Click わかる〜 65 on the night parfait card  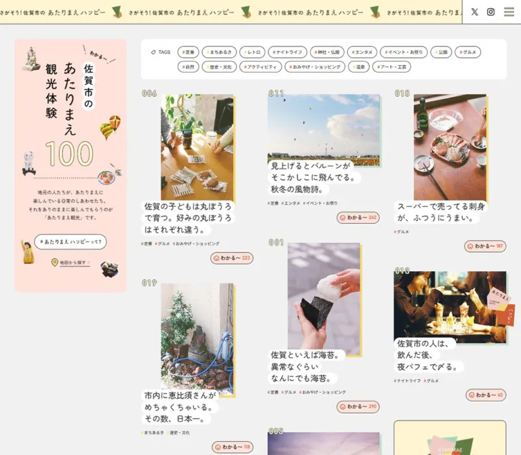486,395
